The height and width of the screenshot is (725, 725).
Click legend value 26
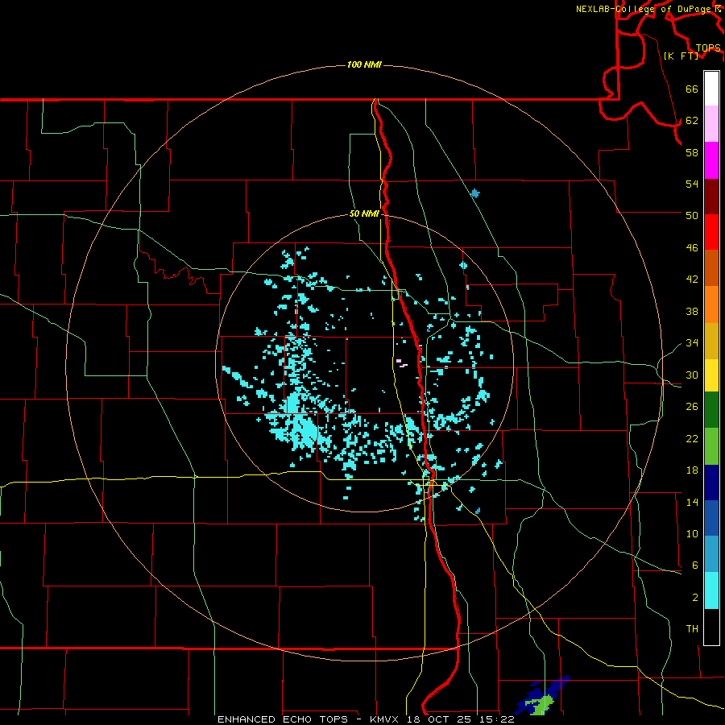tap(692, 407)
